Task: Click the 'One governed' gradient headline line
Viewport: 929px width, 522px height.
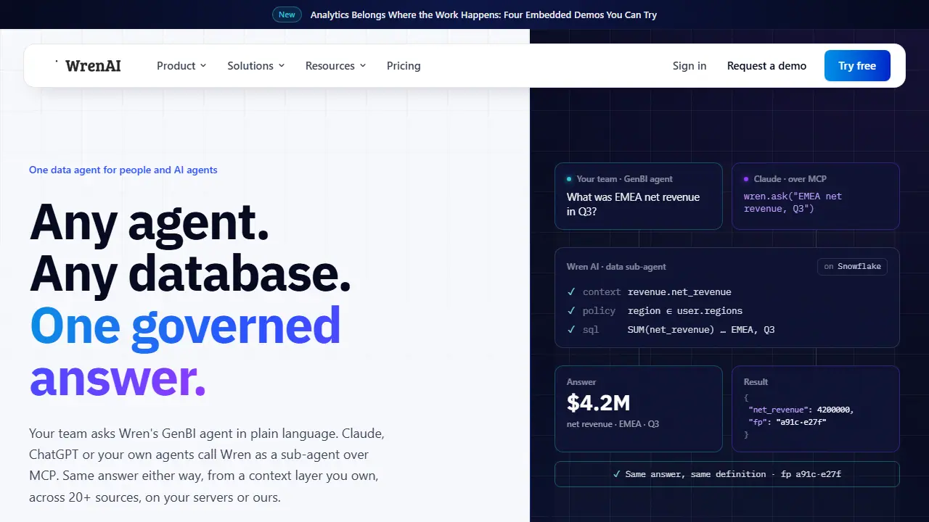Action: pyautogui.click(x=186, y=326)
